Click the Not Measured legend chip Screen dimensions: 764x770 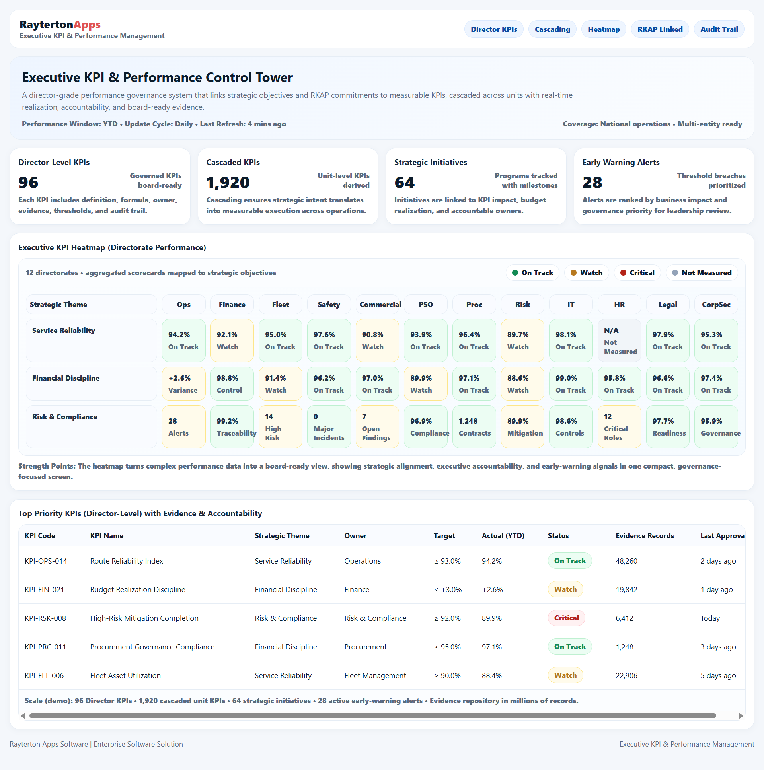coord(702,272)
